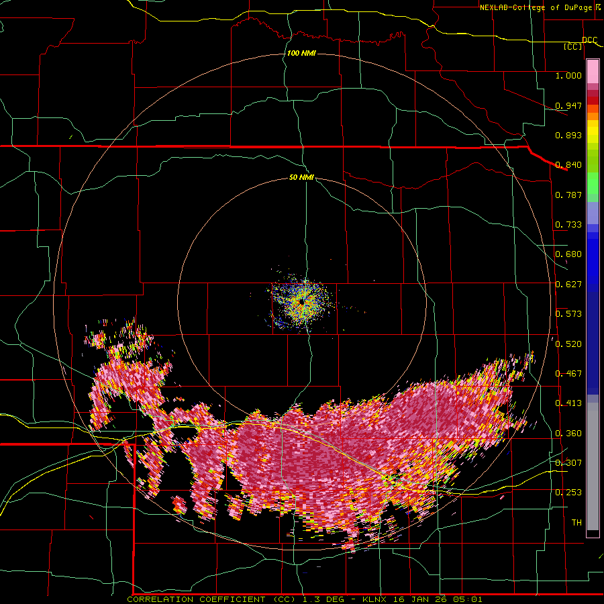Click the KLNX radar site center dot
This screenshot has width=604, height=604.
[x=301, y=303]
